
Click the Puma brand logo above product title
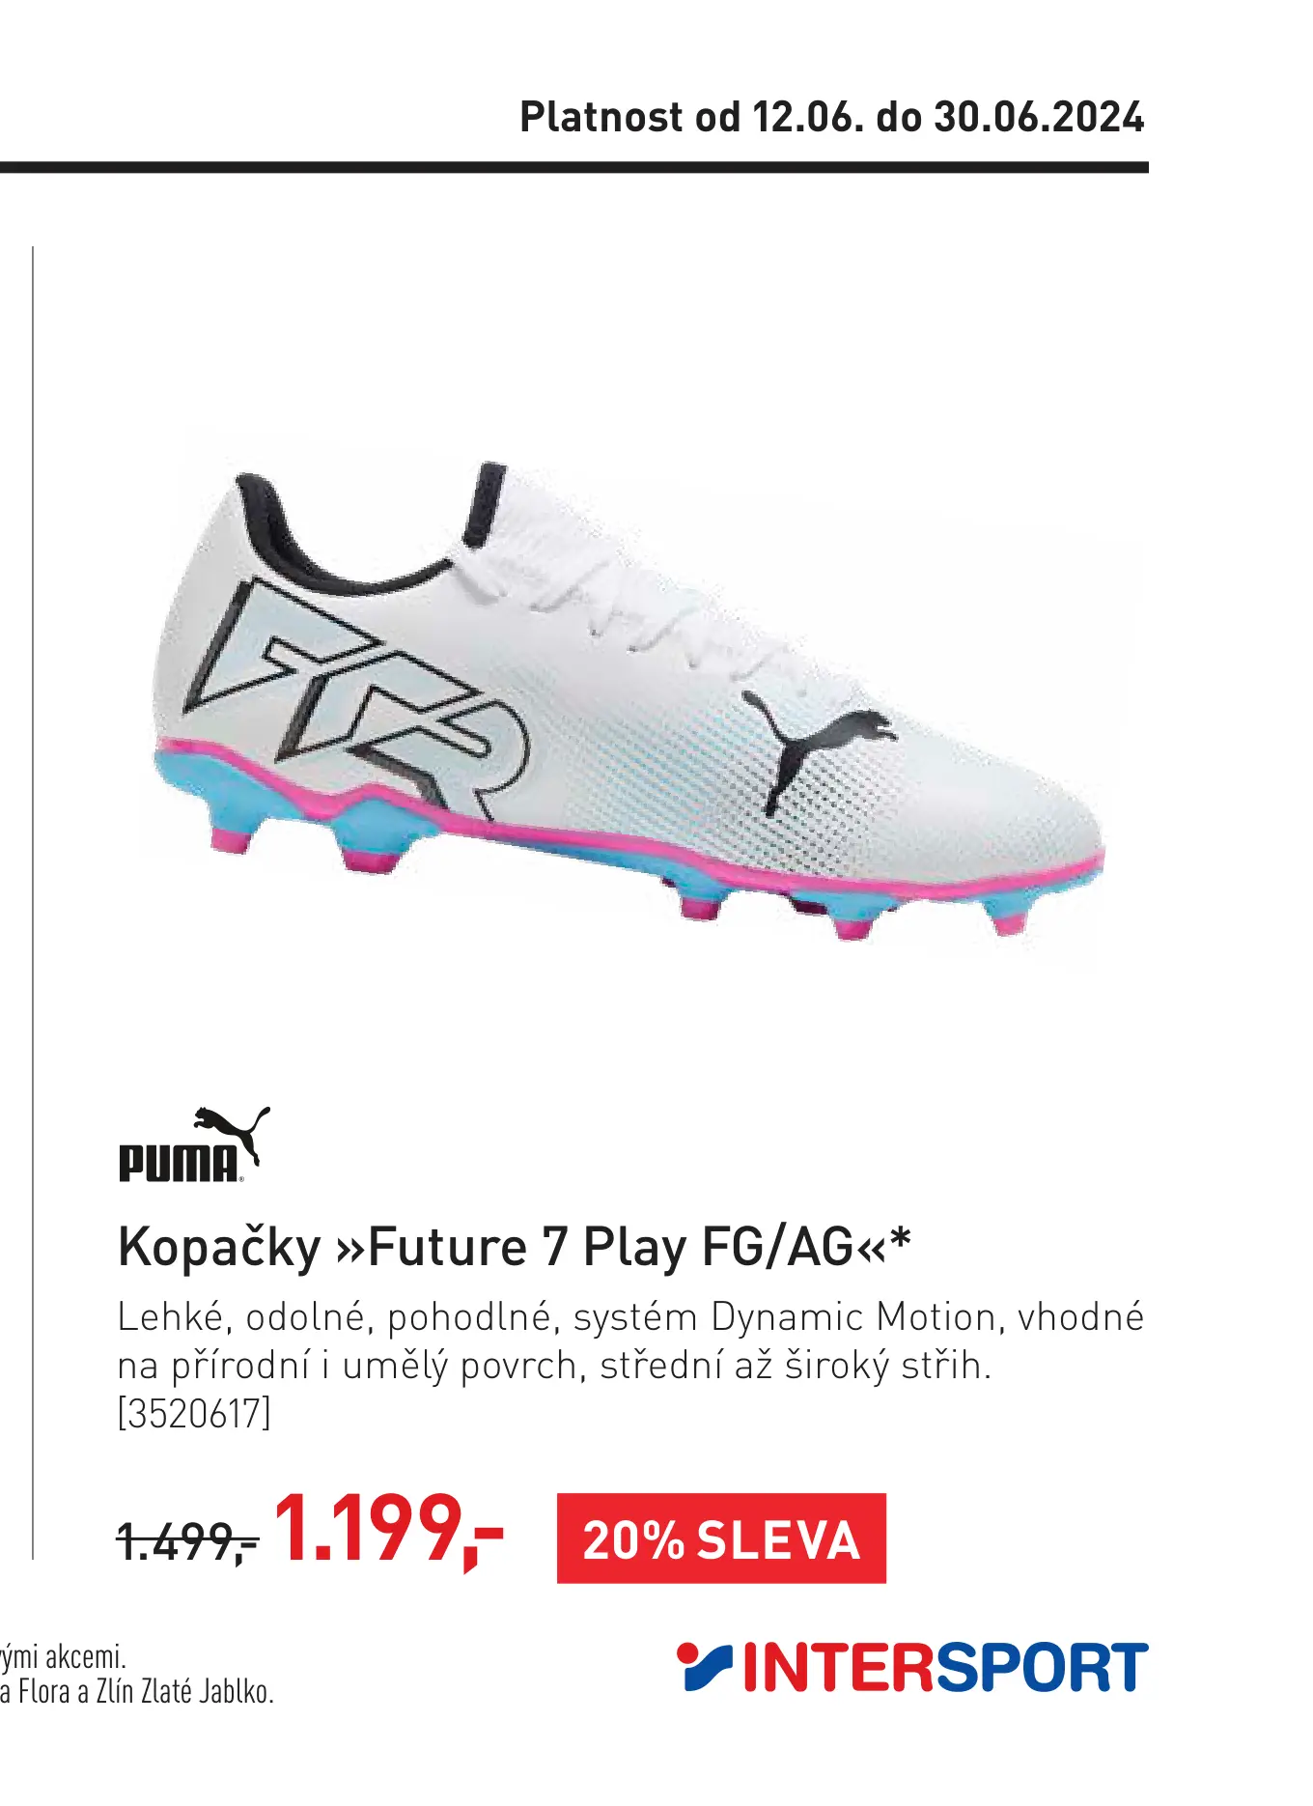(x=194, y=1143)
